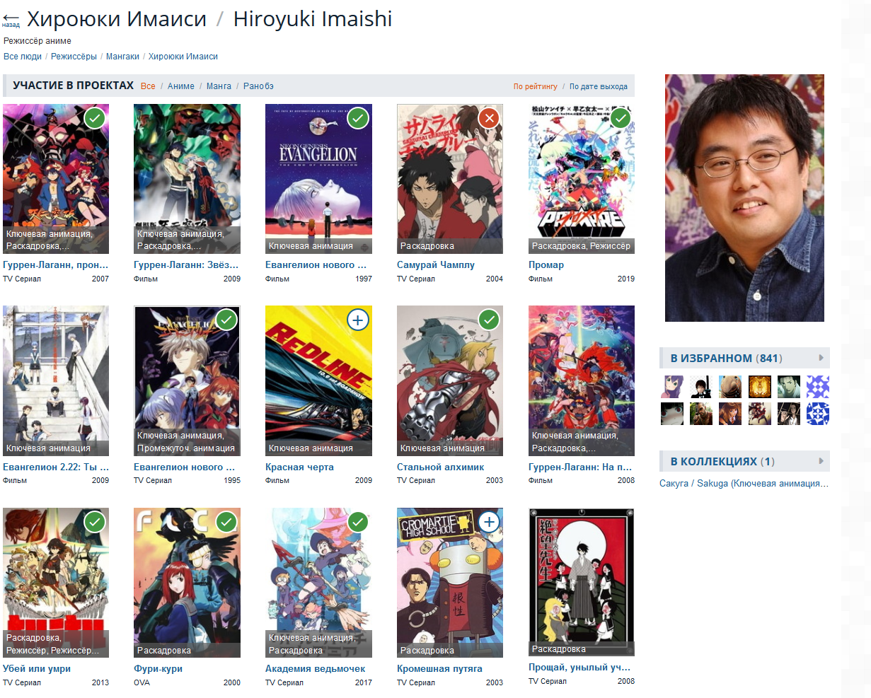Open last top-row favorites avatar with blue pattern

point(817,387)
